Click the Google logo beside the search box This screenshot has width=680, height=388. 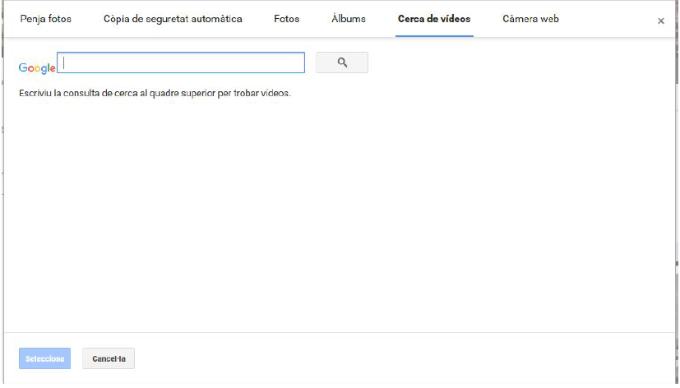(37, 68)
